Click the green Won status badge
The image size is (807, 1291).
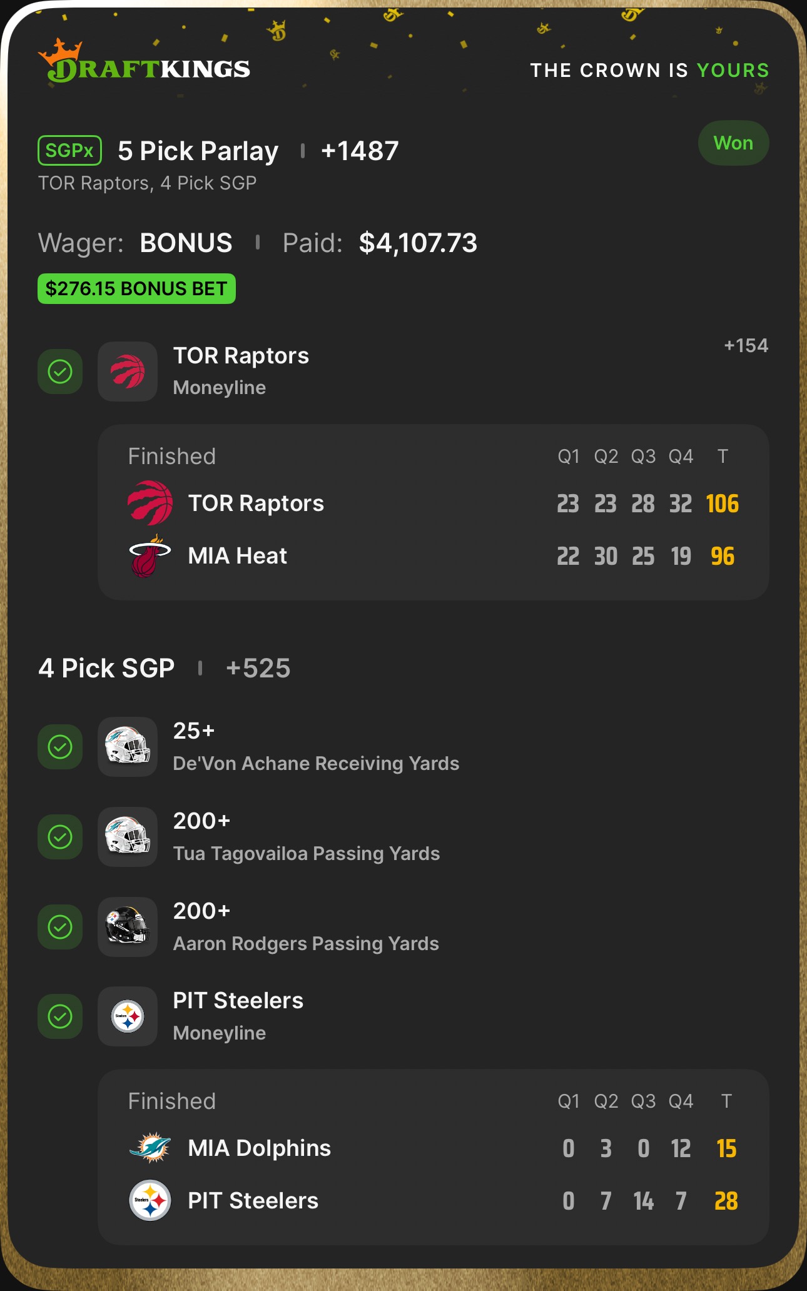(733, 143)
